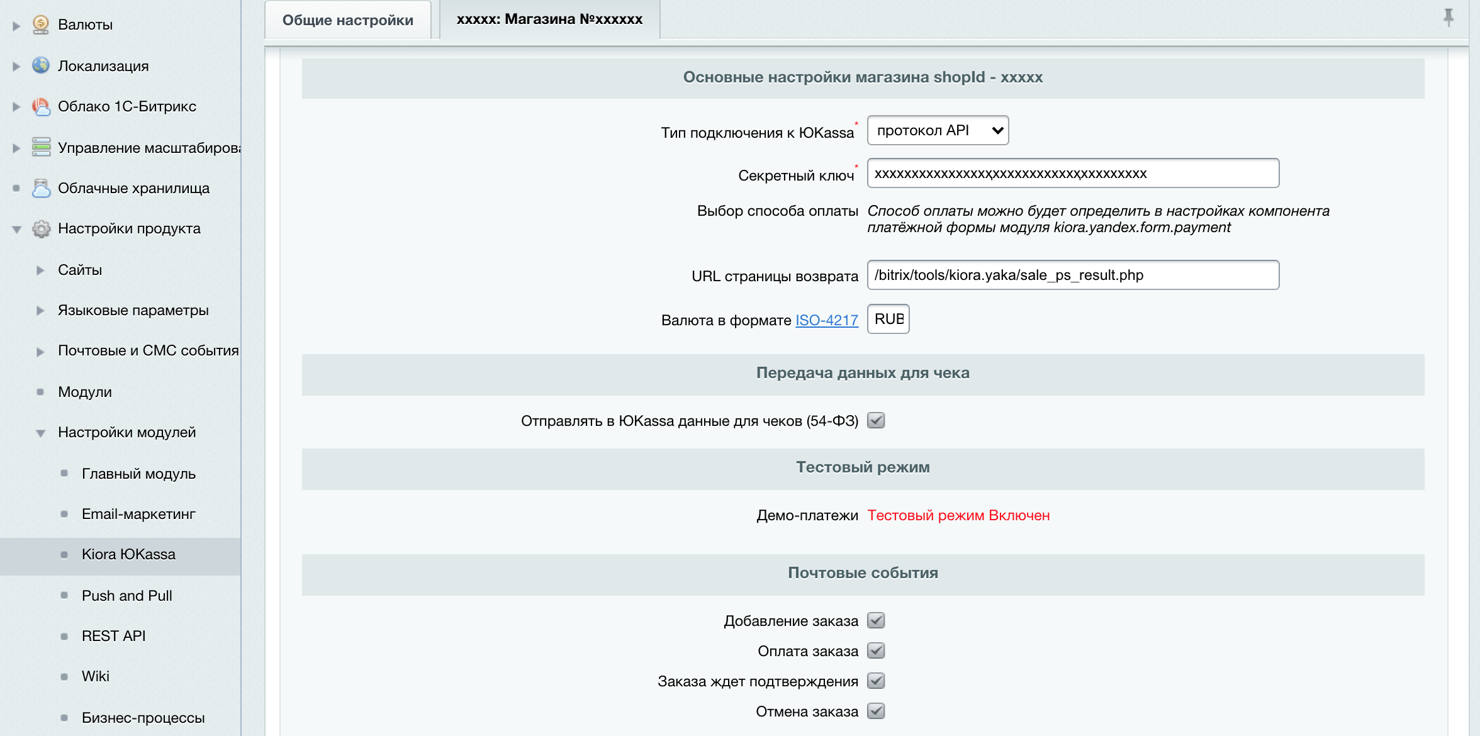Open the ЮKassa connection type dropdown
This screenshot has width=1480, height=736.
point(938,130)
